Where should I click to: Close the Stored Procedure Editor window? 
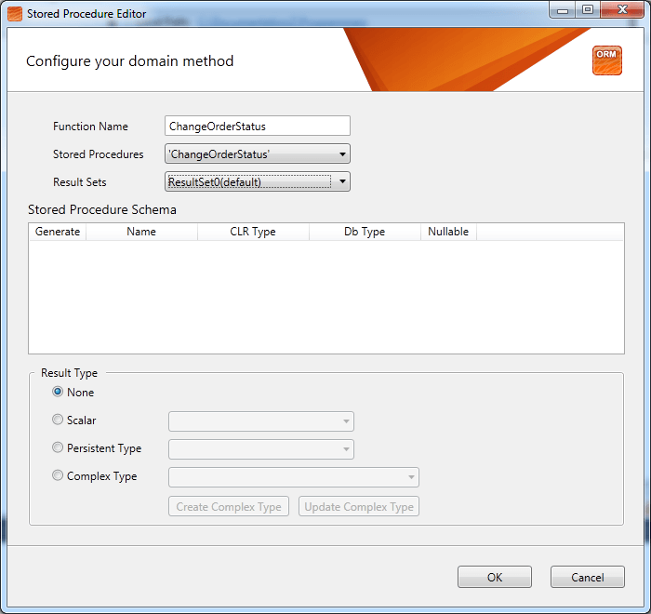(x=622, y=10)
